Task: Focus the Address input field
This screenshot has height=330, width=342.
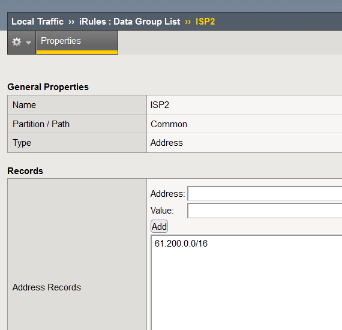Action: pyautogui.click(x=265, y=193)
